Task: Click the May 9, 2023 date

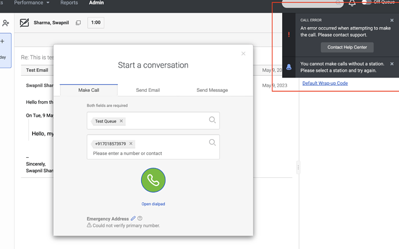Action: click(275, 86)
